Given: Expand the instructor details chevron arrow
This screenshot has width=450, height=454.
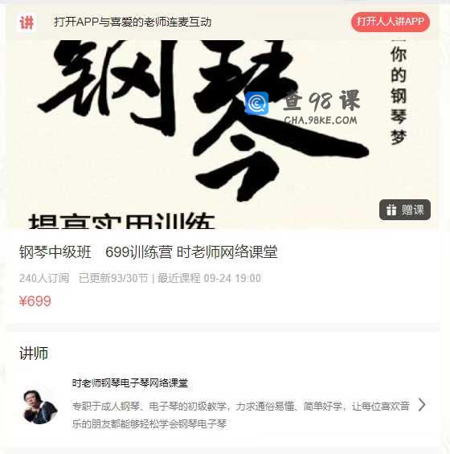Looking at the screenshot, I should 422,404.
